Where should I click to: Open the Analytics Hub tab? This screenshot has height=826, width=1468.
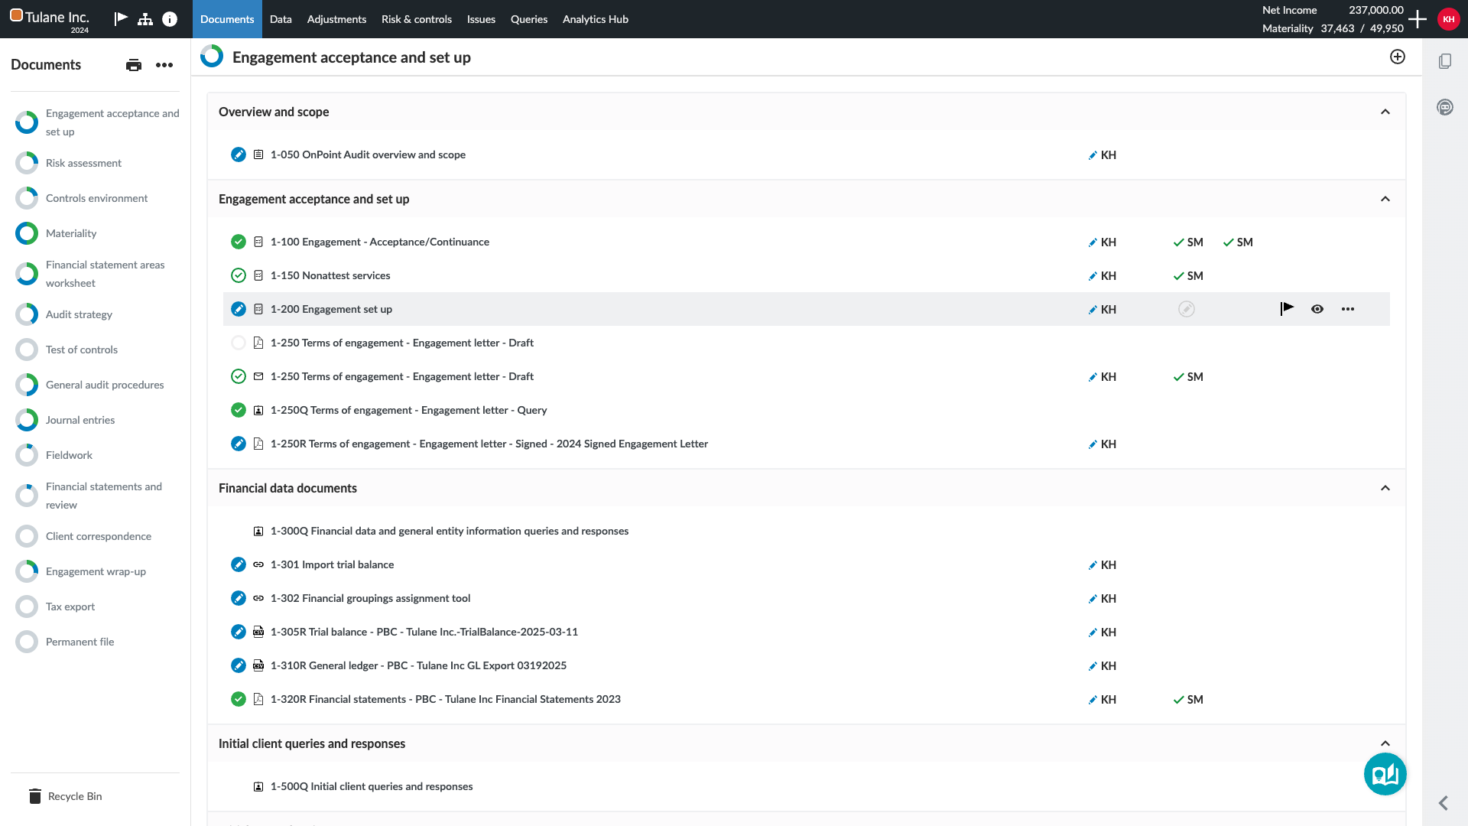pyautogui.click(x=595, y=19)
